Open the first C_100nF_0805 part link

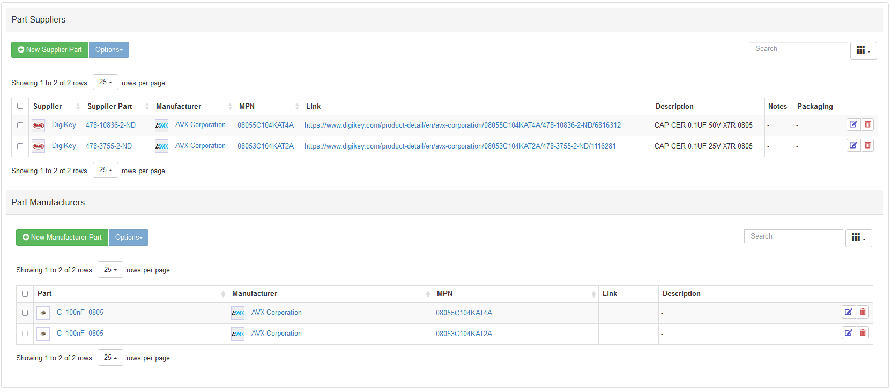coord(80,313)
